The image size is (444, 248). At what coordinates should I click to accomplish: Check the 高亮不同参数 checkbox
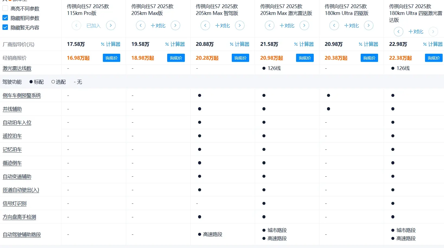[x=5, y=8]
